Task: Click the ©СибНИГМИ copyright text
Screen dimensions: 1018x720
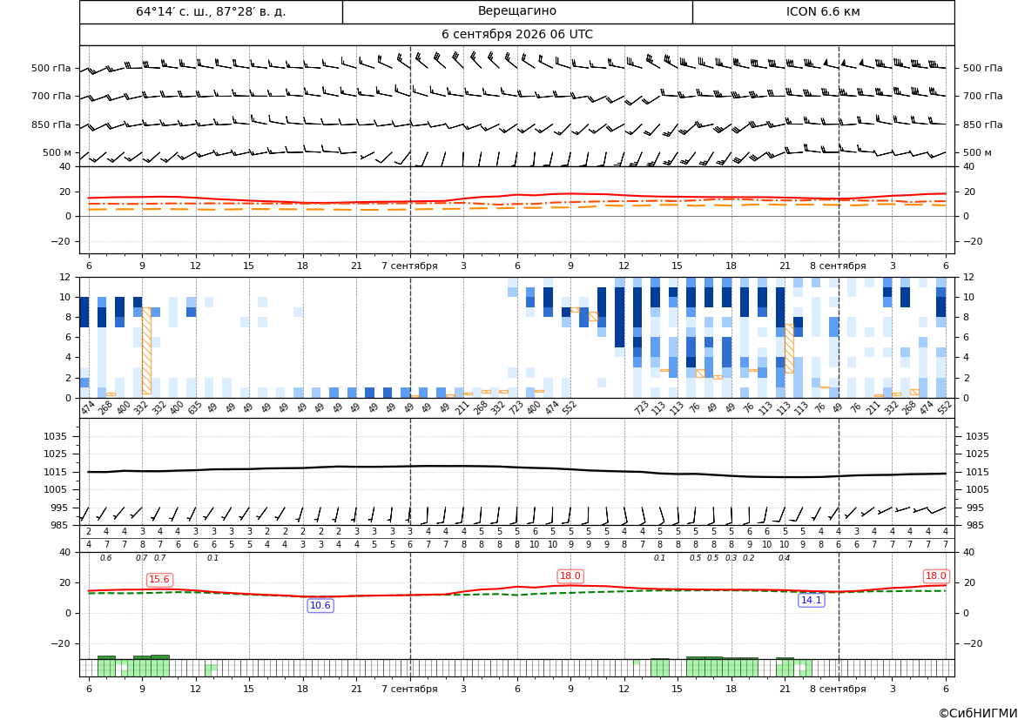Action: (x=978, y=713)
